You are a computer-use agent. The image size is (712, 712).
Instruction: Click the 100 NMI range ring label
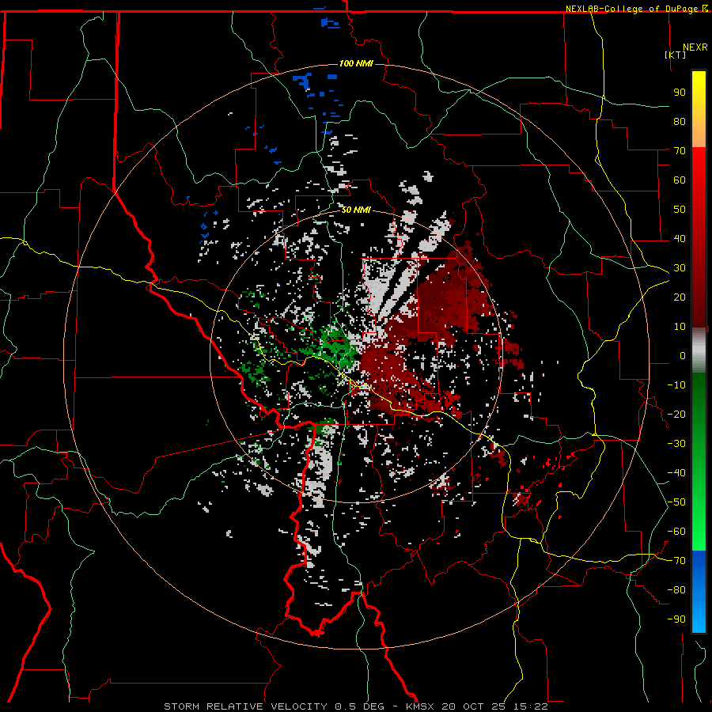pyautogui.click(x=356, y=63)
